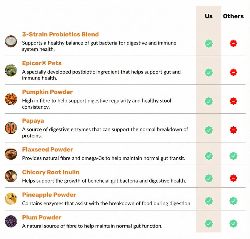Click red minus for Chicory Root Inulin
The width and height of the screenshot is (250, 239).
tap(233, 178)
